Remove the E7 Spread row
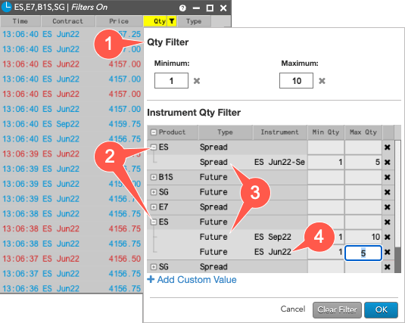Image resolution: width=405 pixels, height=323 pixels. (387, 207)
